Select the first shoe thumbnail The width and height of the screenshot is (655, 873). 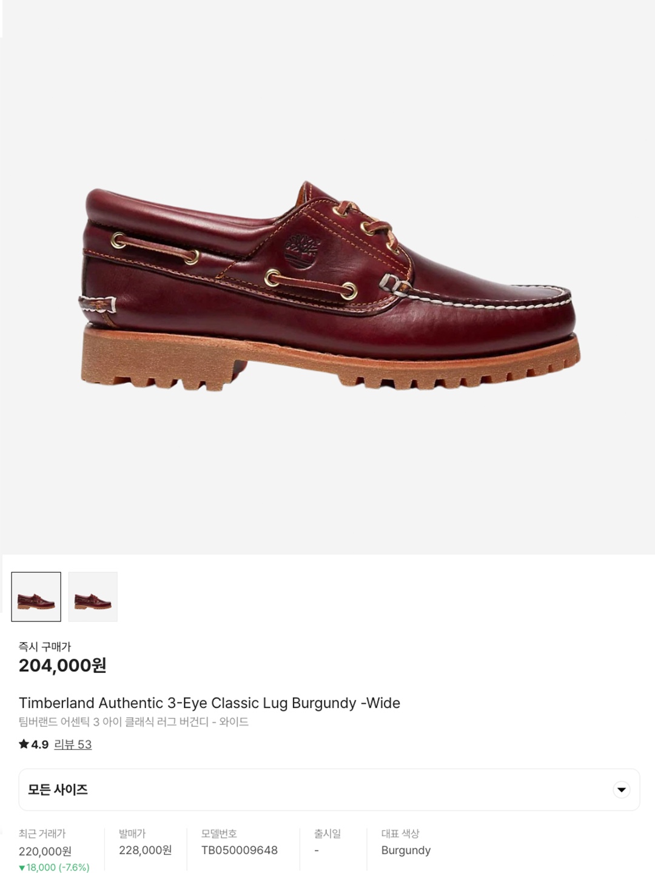coord(36,597)
